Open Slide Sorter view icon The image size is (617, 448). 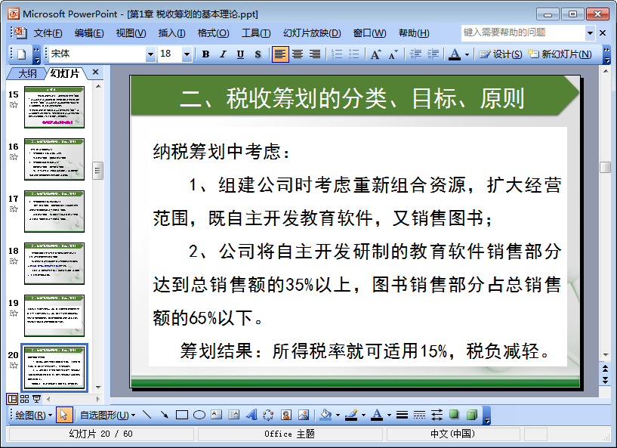[24, 399]
